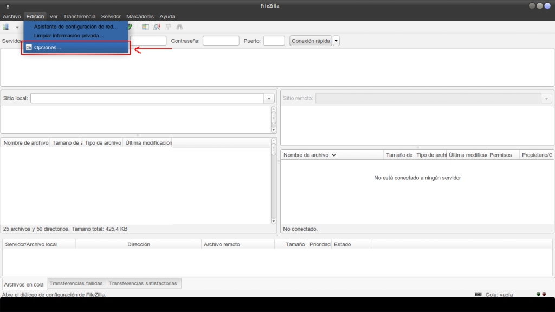The image size is (555, 312).
Task: Toggle directory comparison in the toolbar
Action: click(157, 27)
